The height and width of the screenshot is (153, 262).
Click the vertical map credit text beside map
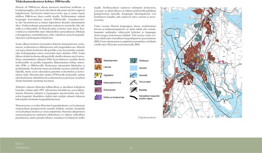pos(162,40)
